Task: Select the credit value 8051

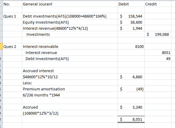Action: click(158, 52)
